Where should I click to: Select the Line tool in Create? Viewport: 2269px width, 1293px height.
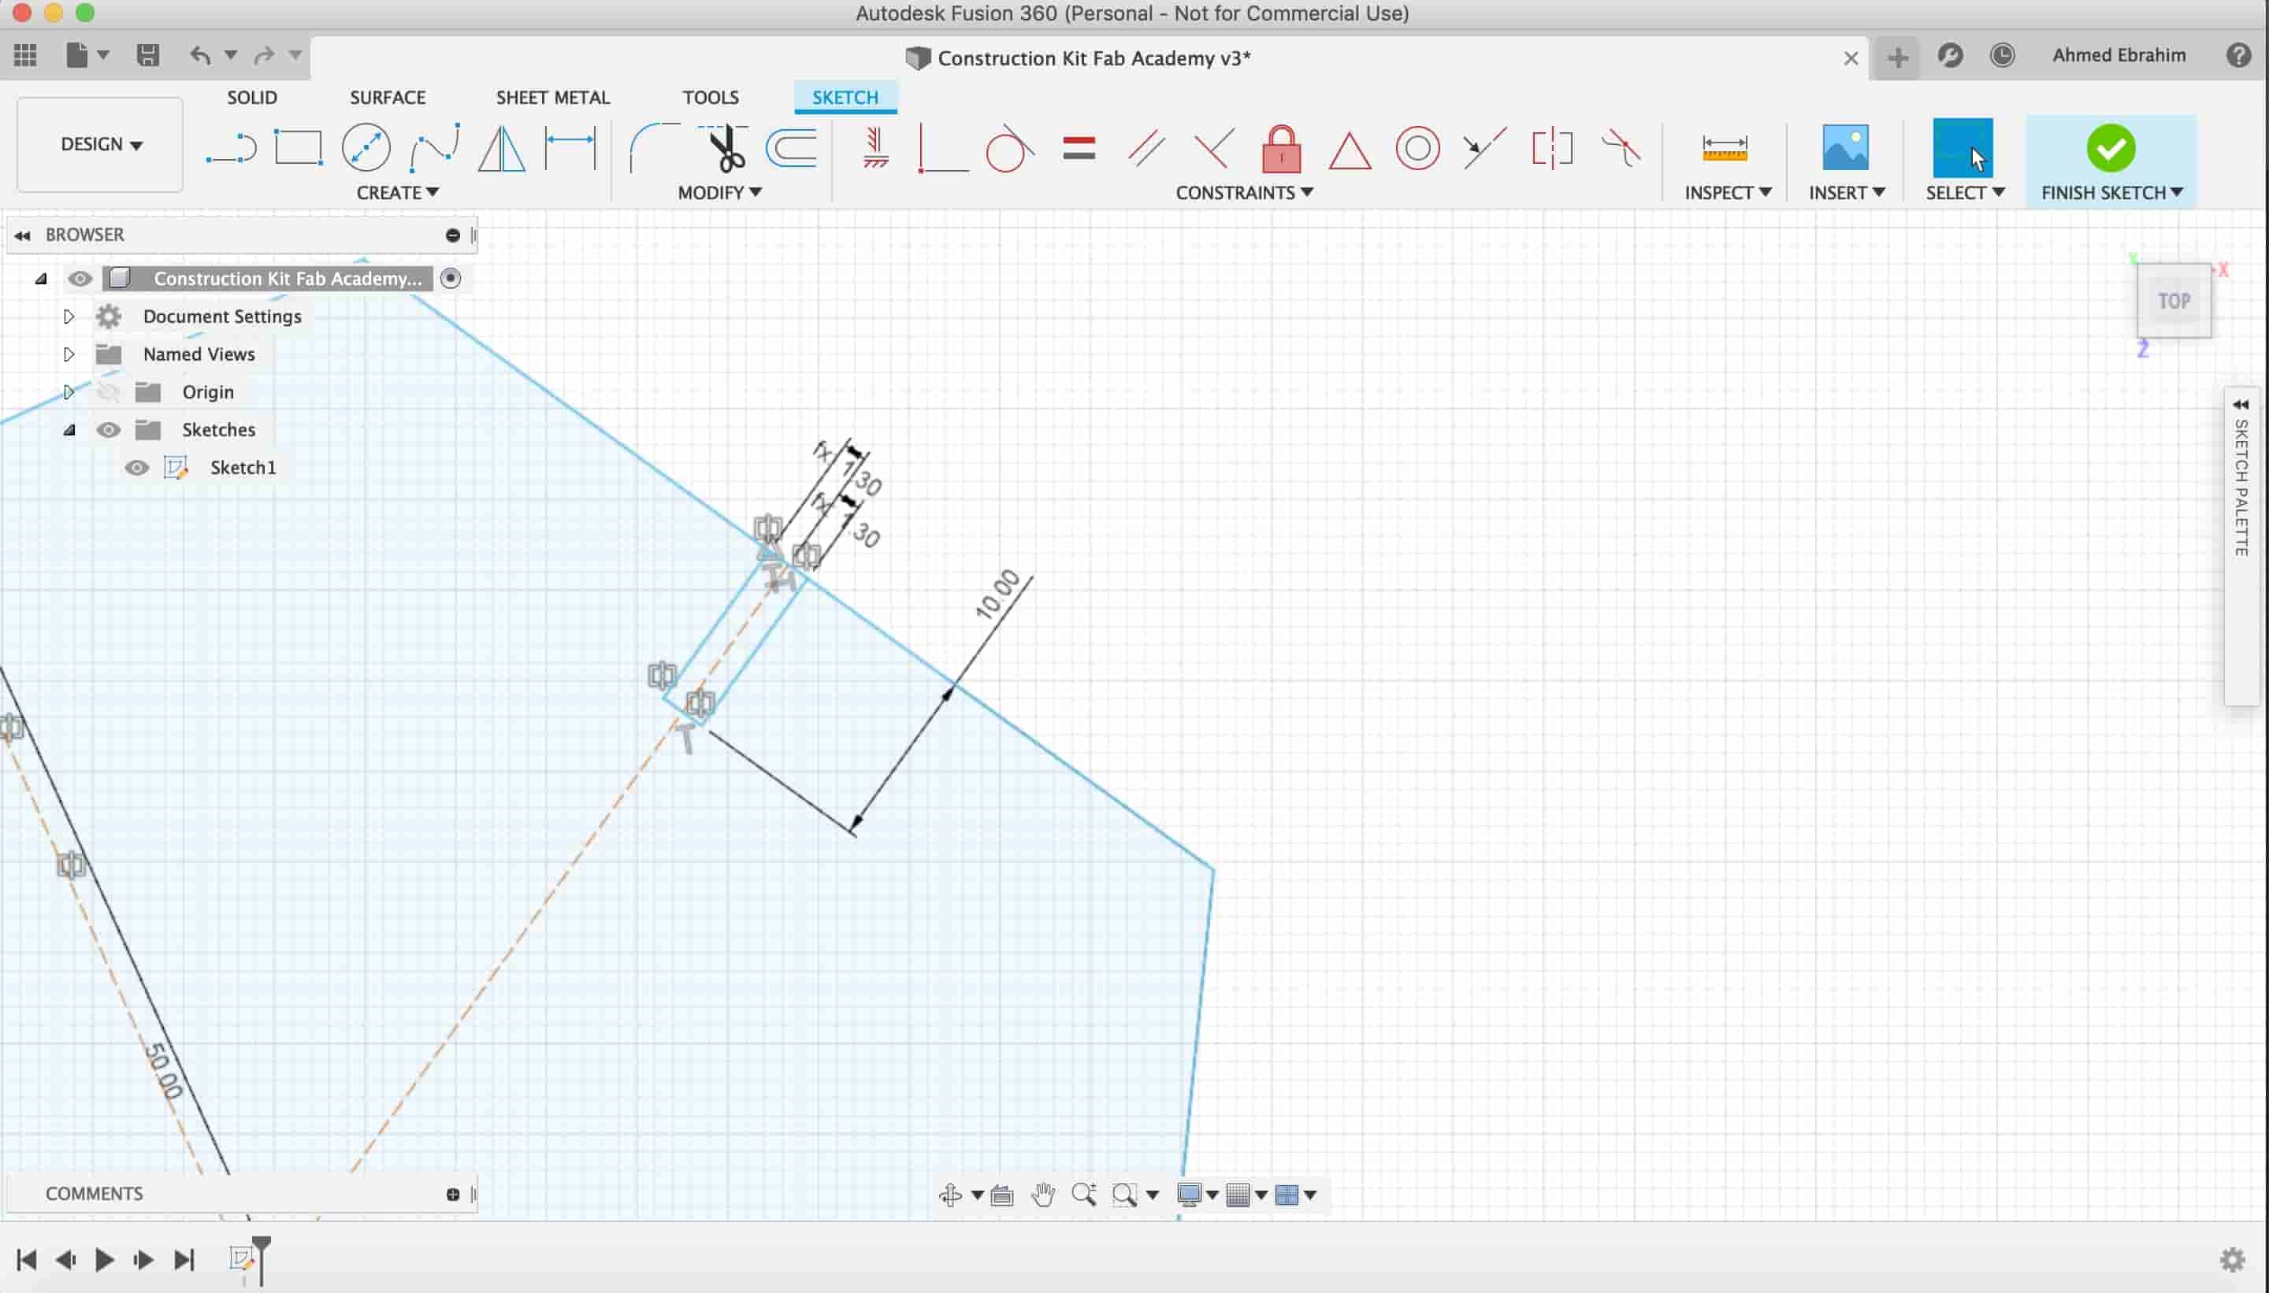point(231,148)
